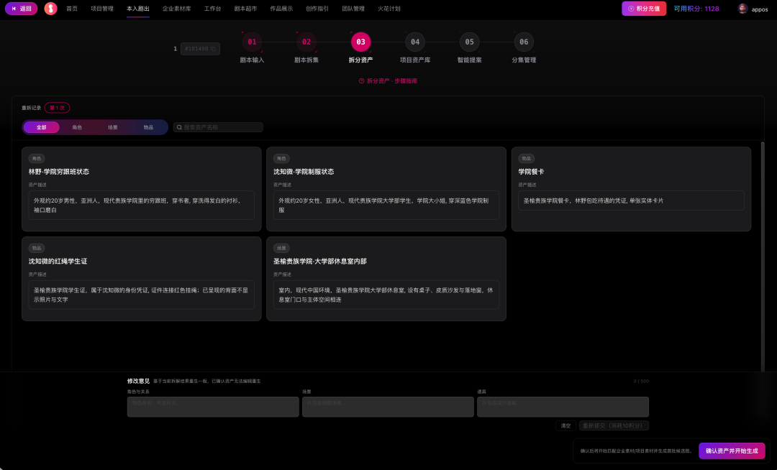This screenshot has height=470, width=777.
Task: Open the 火花计划 menu item
Action: click(389, 9)
